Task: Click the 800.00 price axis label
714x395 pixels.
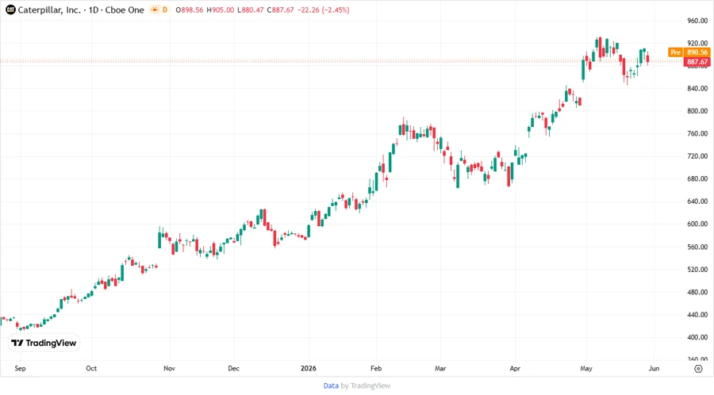Action: point(697,111)
